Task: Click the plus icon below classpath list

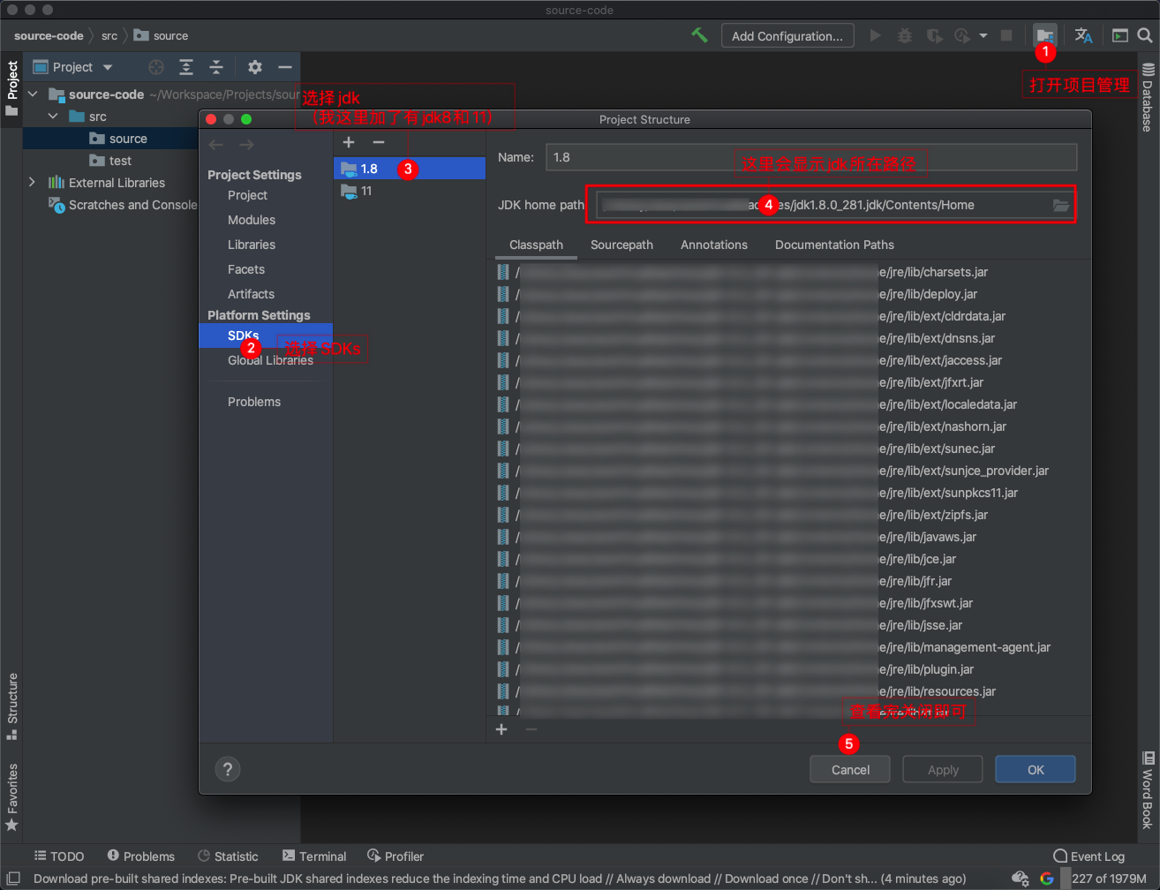Action: pyautogui.click(x=501, y=729)
